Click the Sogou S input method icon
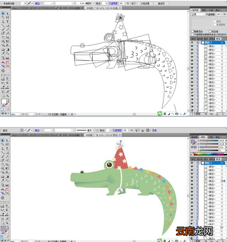This screenshot has width=227, height=242. (x=160, y=114)
